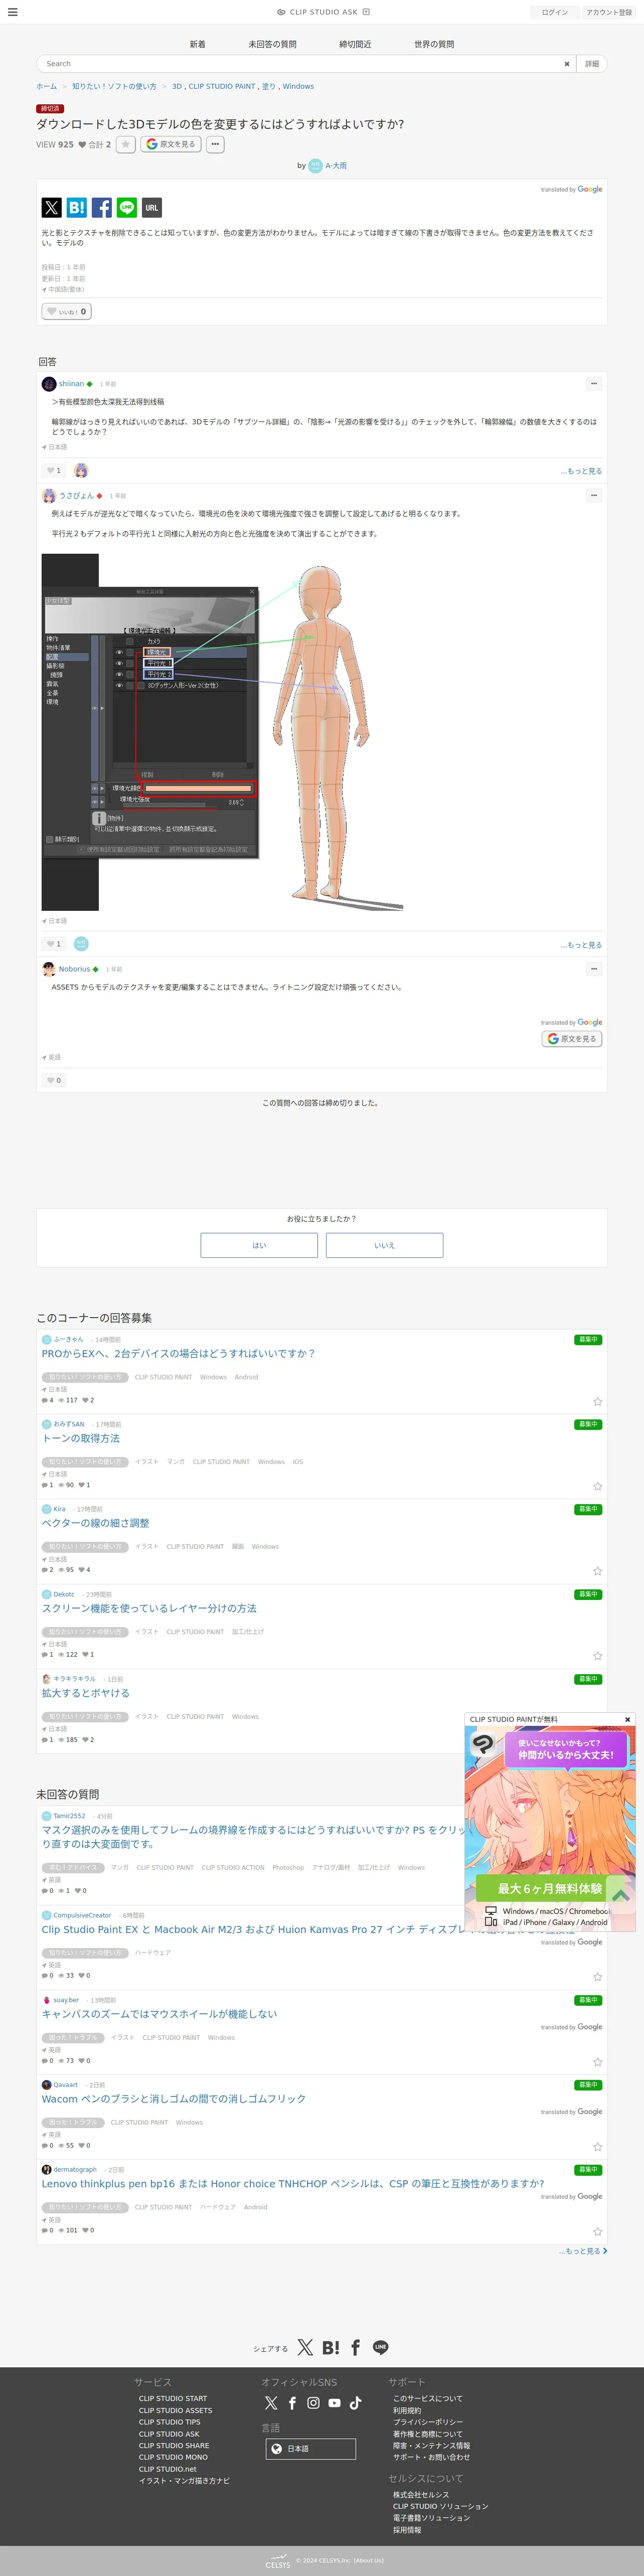
Task: Share the page on LINE in the bottom share row
Action: point(380,2348)
